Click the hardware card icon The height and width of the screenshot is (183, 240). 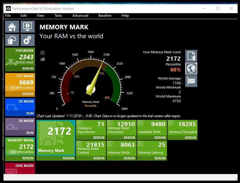[x=191, y=81]
